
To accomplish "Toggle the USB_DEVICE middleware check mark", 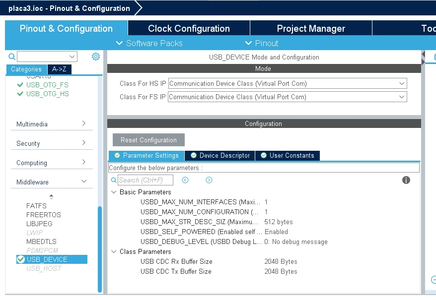I will [x=21, y=259].
